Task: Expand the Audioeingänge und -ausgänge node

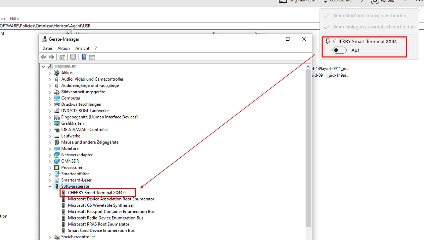Action: [50, 86]
